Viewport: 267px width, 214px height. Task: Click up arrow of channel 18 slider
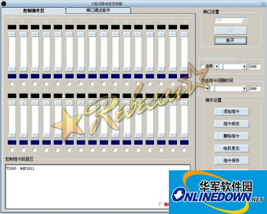[23, 103]
